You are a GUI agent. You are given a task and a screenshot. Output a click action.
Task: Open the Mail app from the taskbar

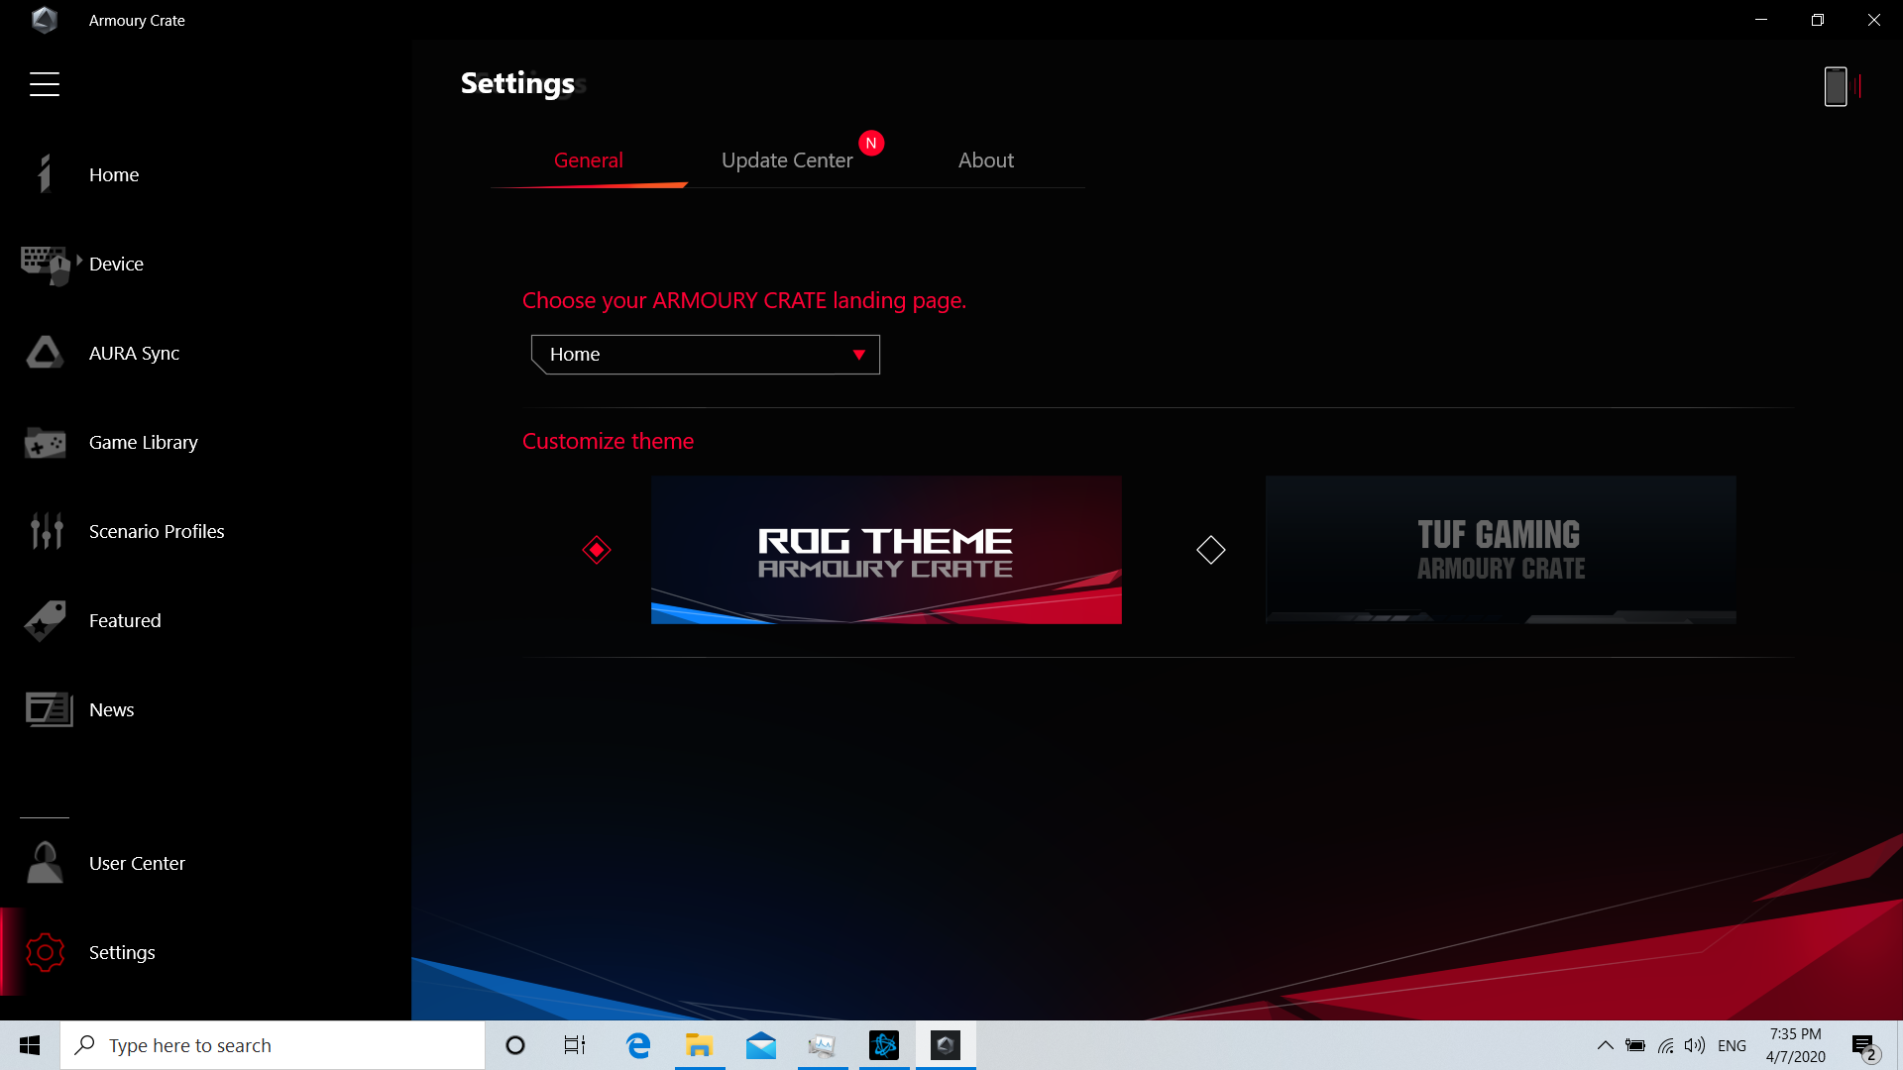click(x=761, y=1045)
